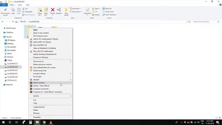Click the Up one level arrow
Screen dimensions: 222x125
point(13,22)
